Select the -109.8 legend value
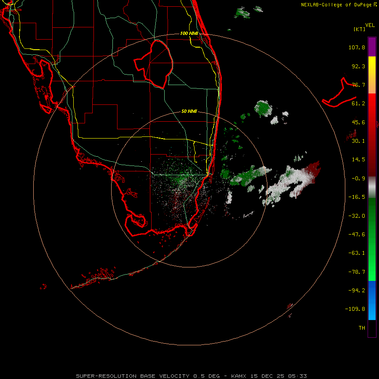Screen dimensions: 379x379 (355, 309)
